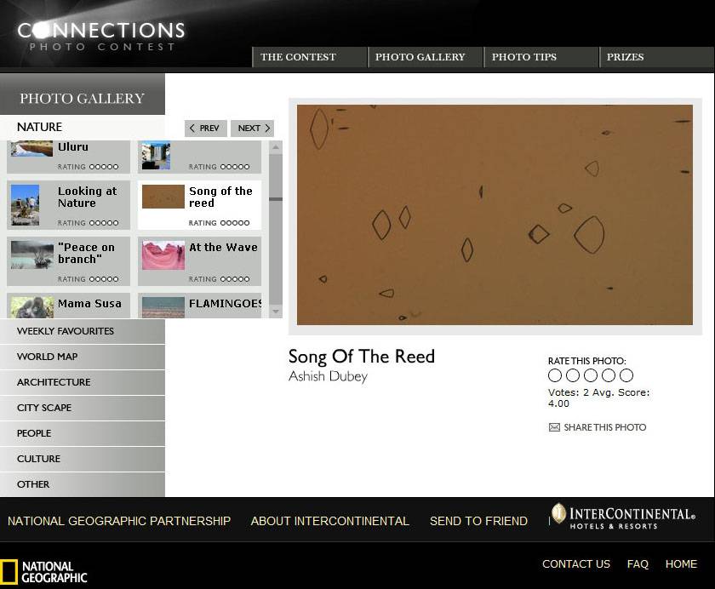Open the Photo Tips tab
This screenshot has width=715, height=589.
pos(541,57)
